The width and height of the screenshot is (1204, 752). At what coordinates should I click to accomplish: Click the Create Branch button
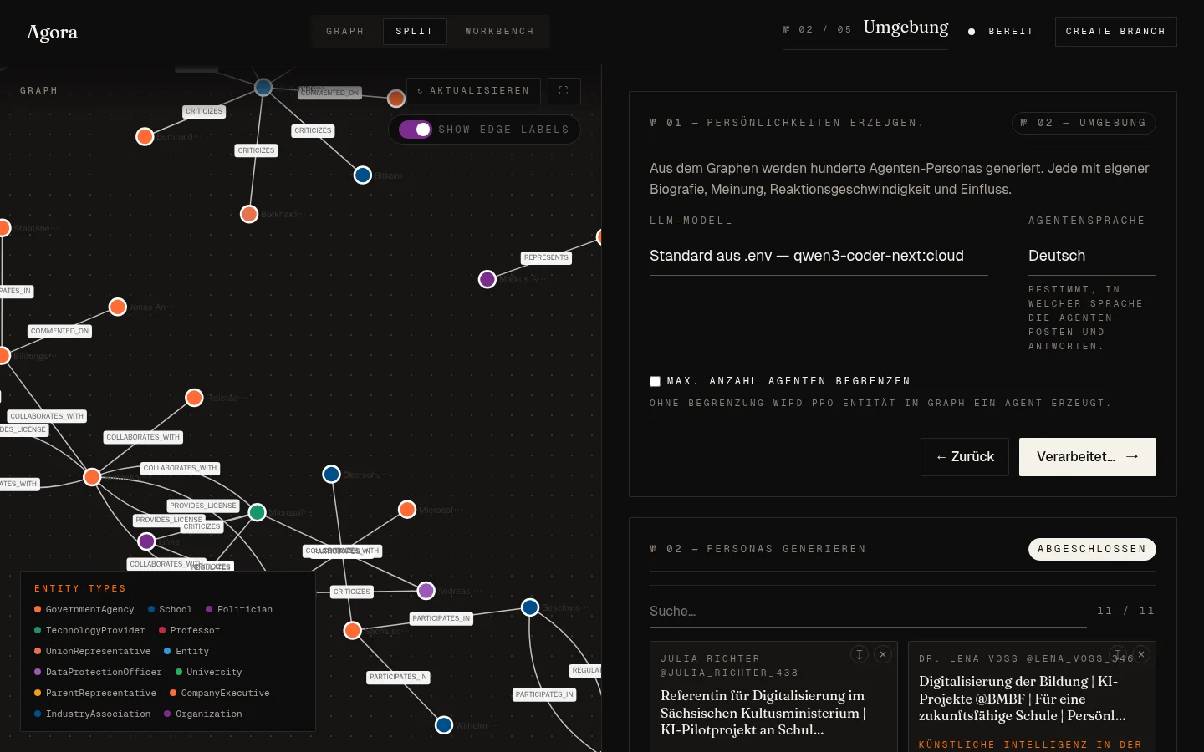coord(1115,31)
